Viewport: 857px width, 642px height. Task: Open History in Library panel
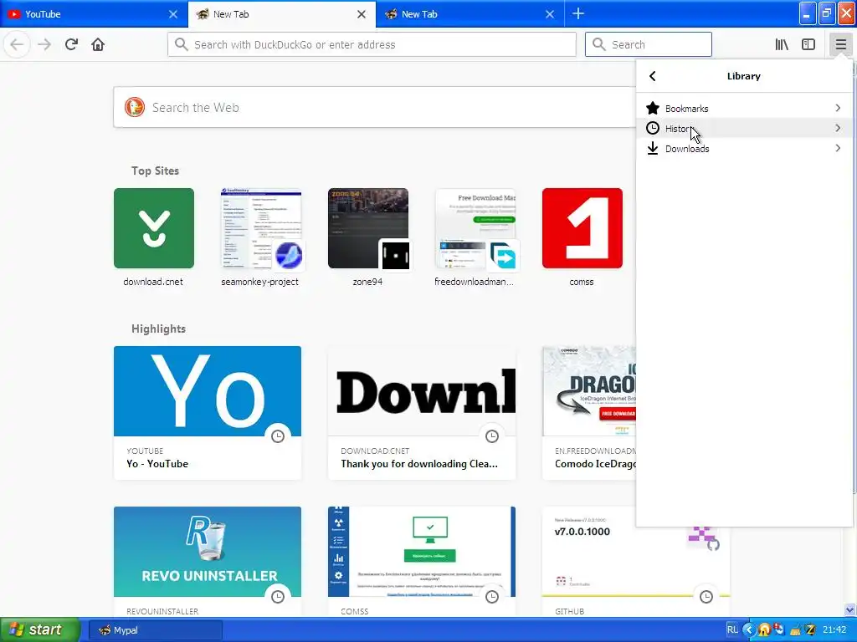(744, 128)
